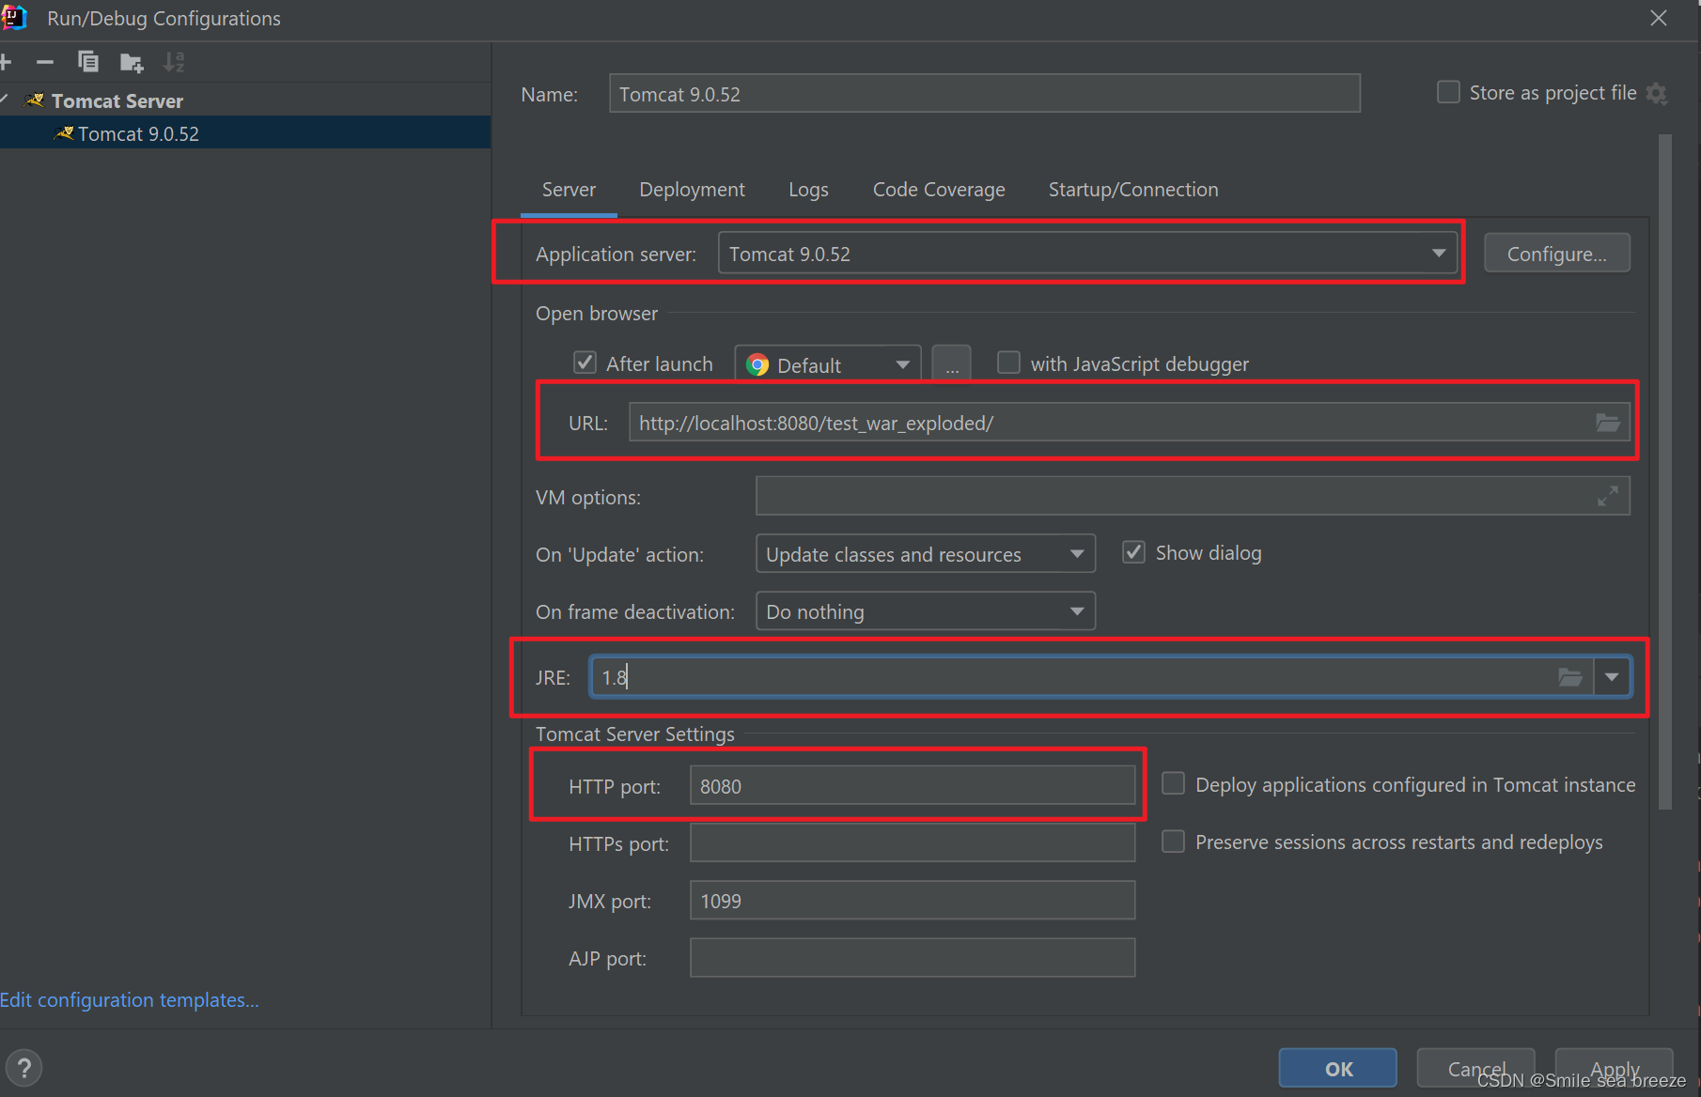This screenshot has height=1097, width=1701.
Task: Click the Configure... button
Action: point(1556,254)
